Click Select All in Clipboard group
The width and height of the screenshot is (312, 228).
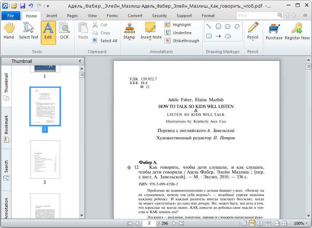point(104,41)
